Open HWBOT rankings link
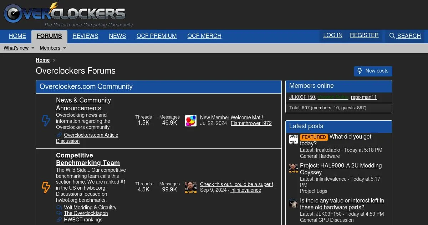The image size is (428, 225). tap(83, 220)
